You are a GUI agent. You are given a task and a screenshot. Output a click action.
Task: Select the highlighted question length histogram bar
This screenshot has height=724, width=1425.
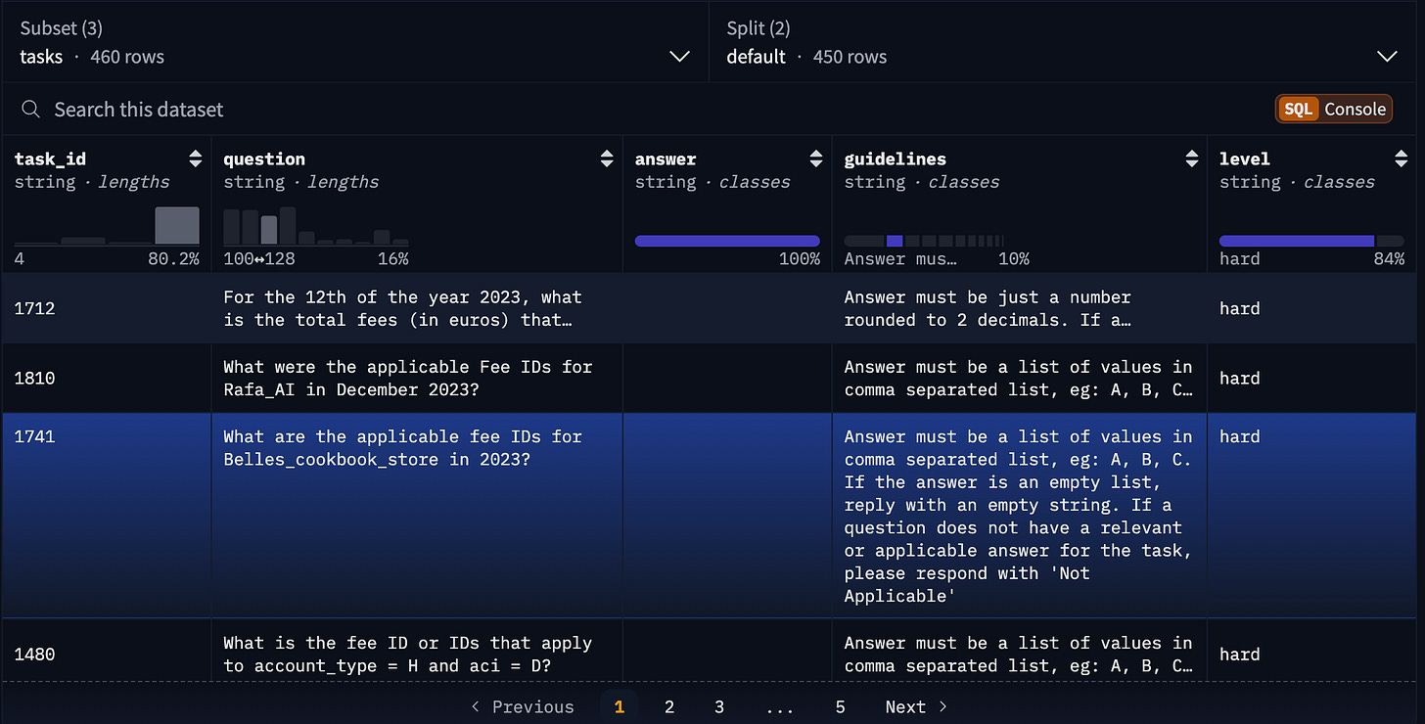click(268, 229)
